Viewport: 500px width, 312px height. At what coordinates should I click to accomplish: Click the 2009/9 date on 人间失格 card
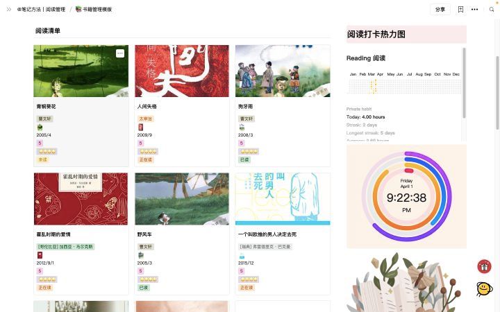pyautogui.click(x=144, y=135)
